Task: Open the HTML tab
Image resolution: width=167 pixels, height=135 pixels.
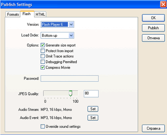Action: (x=40, y=14)
